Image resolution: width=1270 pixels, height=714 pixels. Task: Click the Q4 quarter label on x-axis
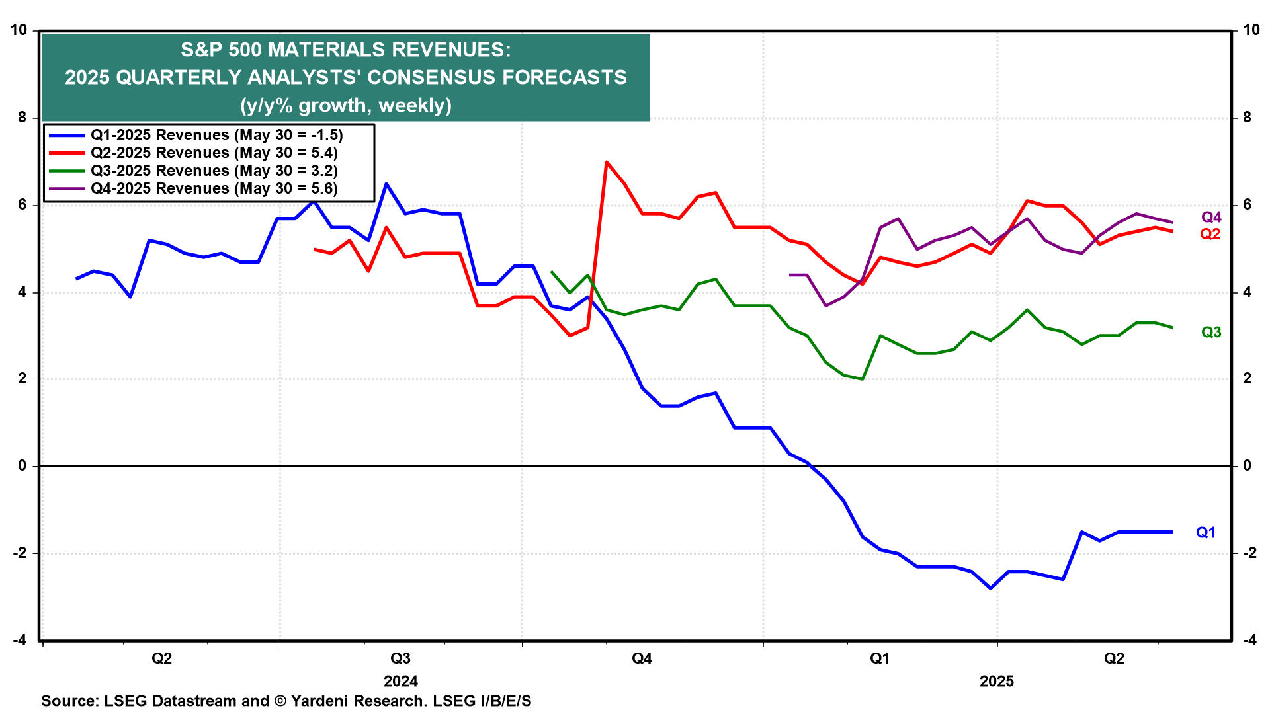click(642, 658)
